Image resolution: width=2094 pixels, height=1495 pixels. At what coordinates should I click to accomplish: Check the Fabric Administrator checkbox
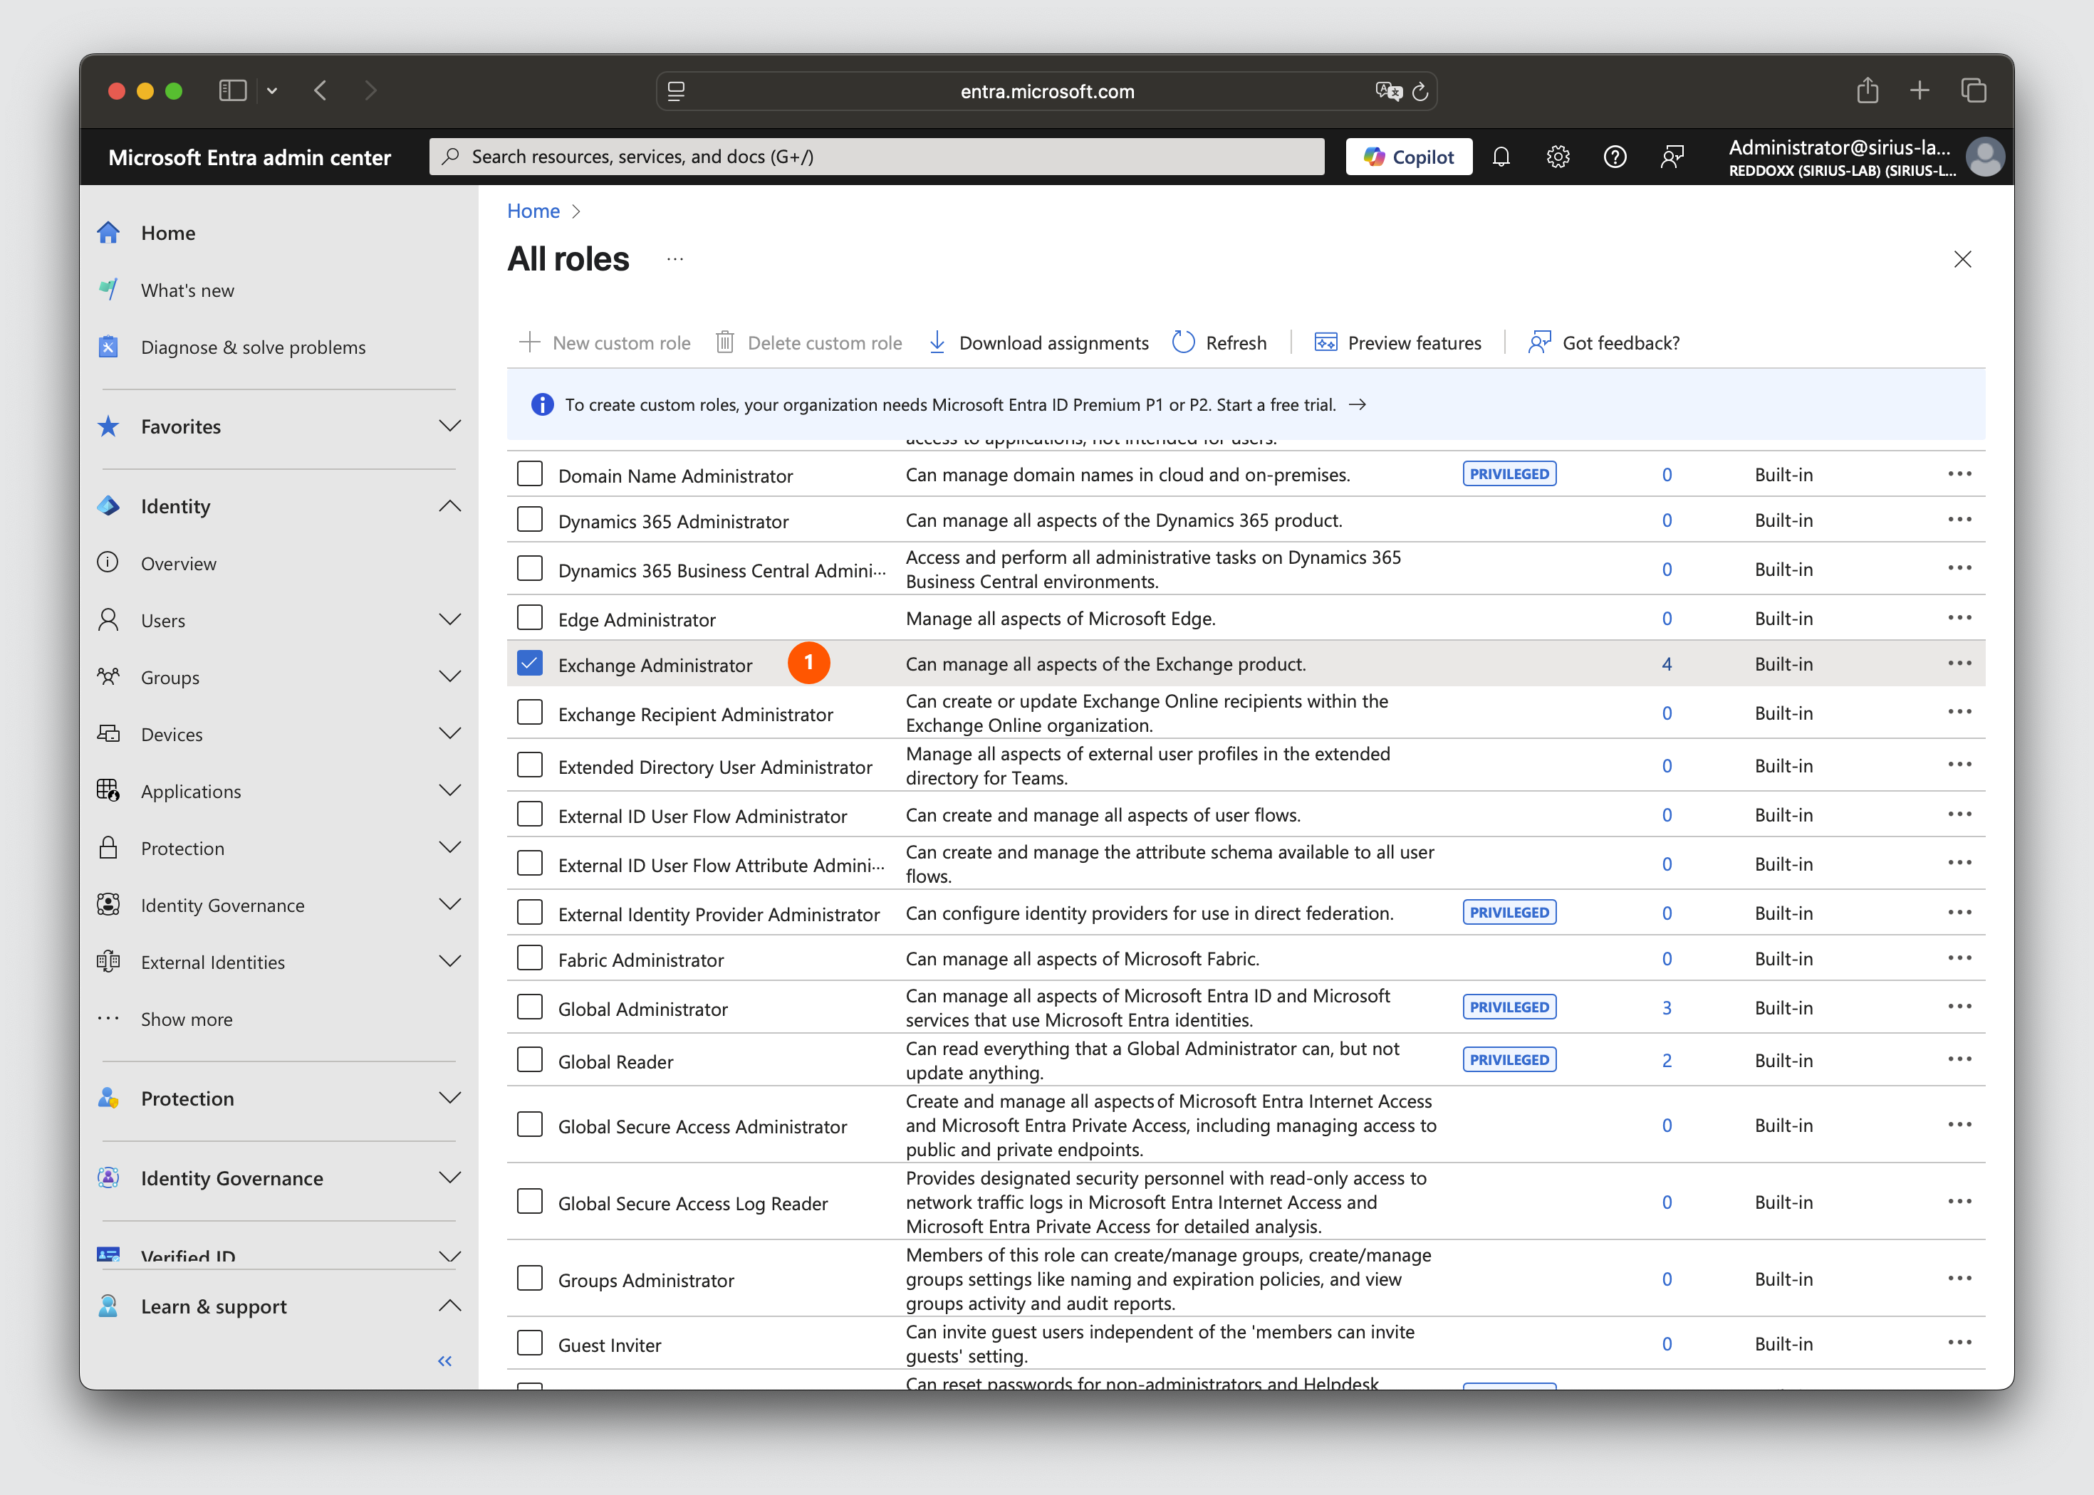point(529,958)
